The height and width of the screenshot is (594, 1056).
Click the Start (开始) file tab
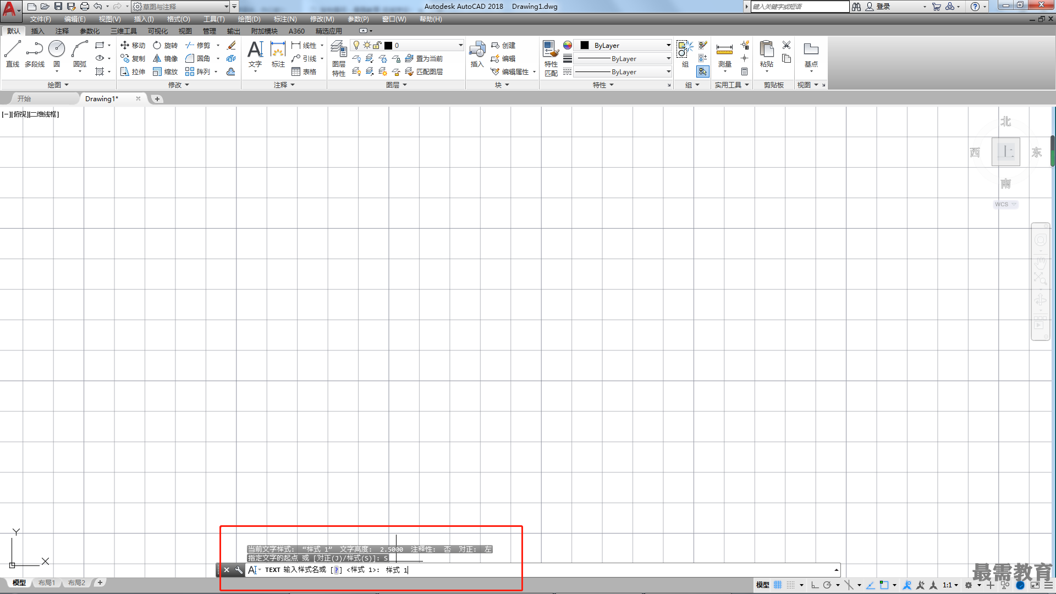(24, 99)
